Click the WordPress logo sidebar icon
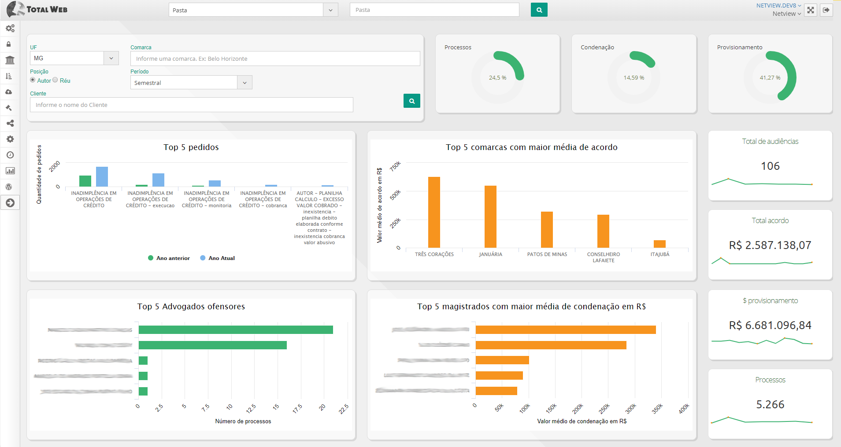 pos(9,187)
